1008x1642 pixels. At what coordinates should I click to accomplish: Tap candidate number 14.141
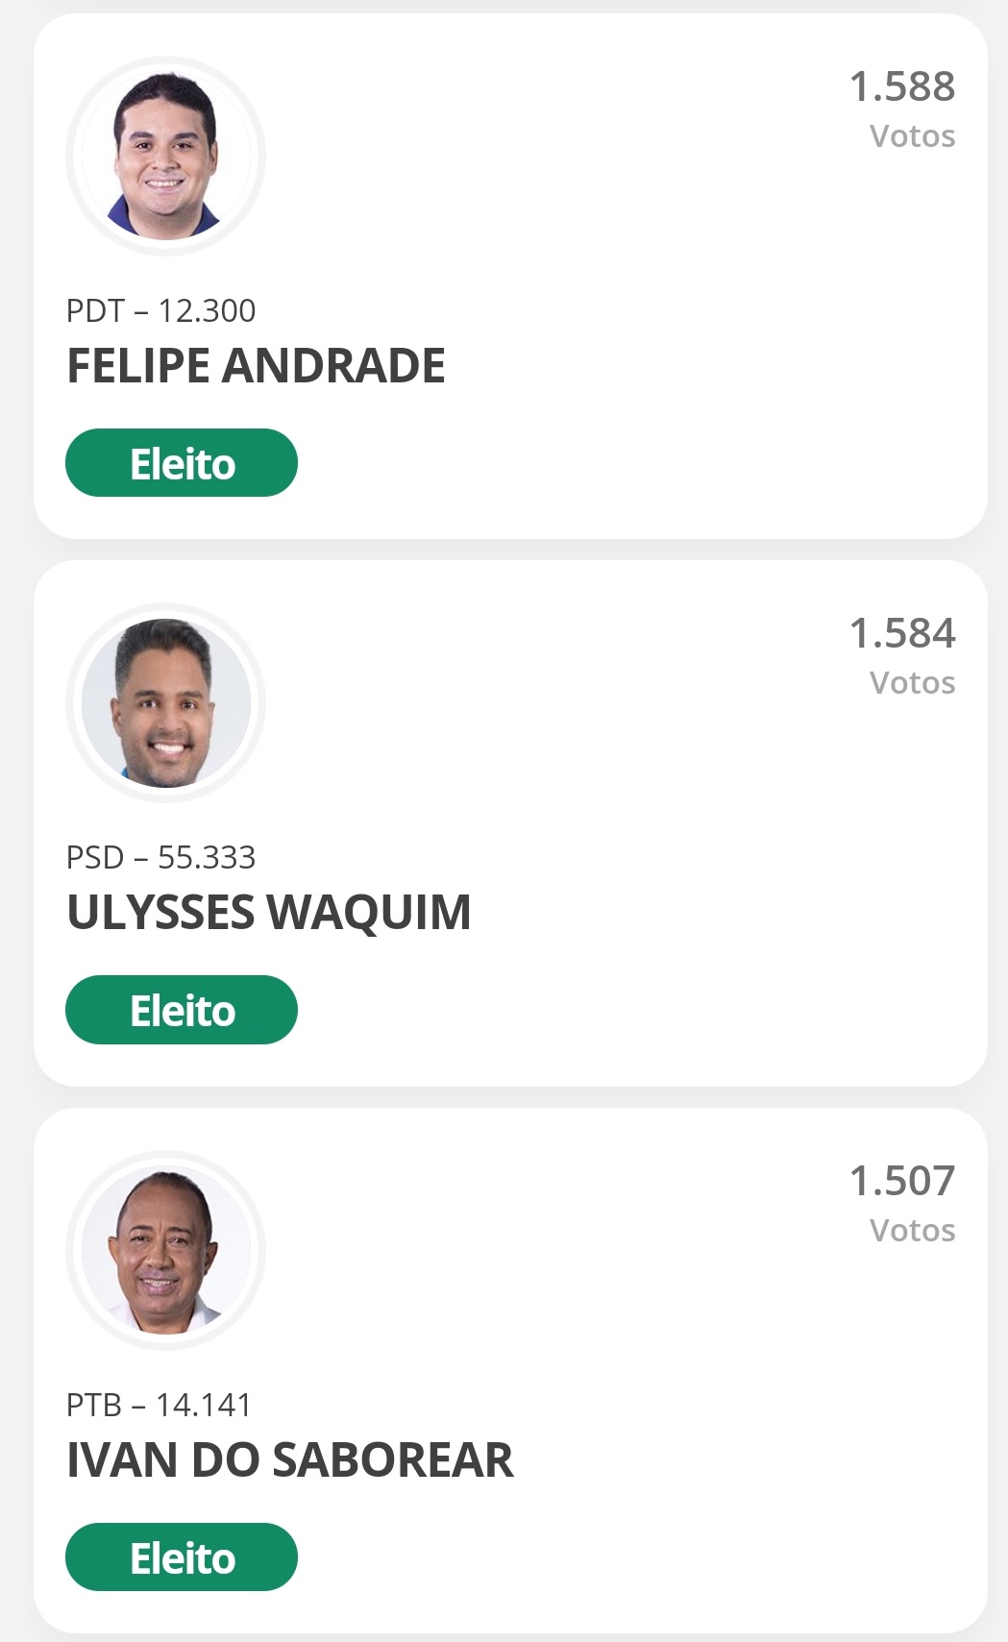204,1406
